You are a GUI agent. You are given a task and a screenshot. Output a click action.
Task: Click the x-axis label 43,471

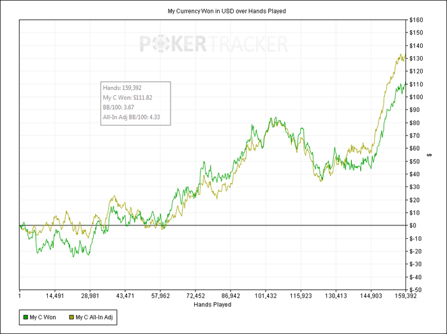(x=125, y=296)
